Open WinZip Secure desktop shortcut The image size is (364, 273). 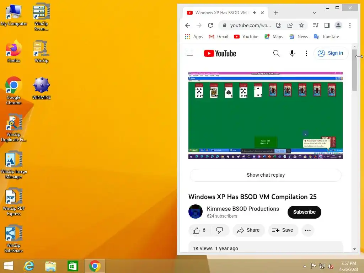[x=41, y=17]
